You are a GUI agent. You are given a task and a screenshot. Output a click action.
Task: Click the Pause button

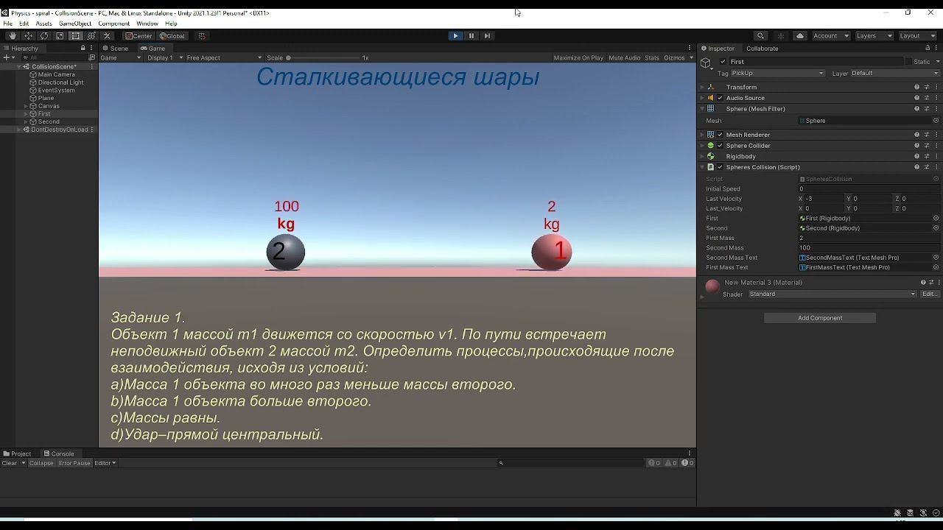[471, 35]
